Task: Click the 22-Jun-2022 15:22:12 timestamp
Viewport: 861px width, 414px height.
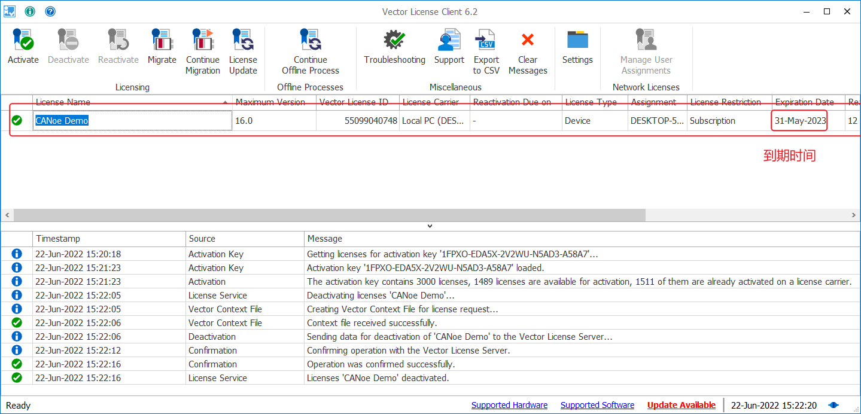Action: coord(78,350)
